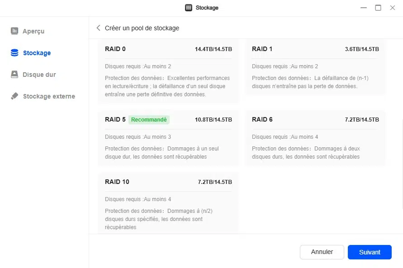Click the Créer un pool de stockage heading
Viewport: 403px width, 268px height.
[x=142, y=28]
